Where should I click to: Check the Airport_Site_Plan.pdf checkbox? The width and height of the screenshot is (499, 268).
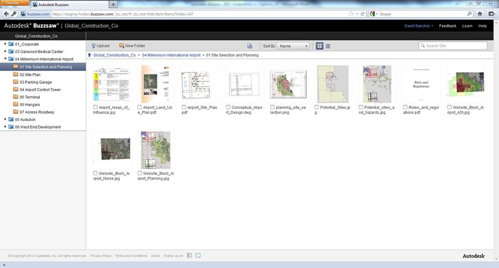pyautogui.click(x=184, y=108)
